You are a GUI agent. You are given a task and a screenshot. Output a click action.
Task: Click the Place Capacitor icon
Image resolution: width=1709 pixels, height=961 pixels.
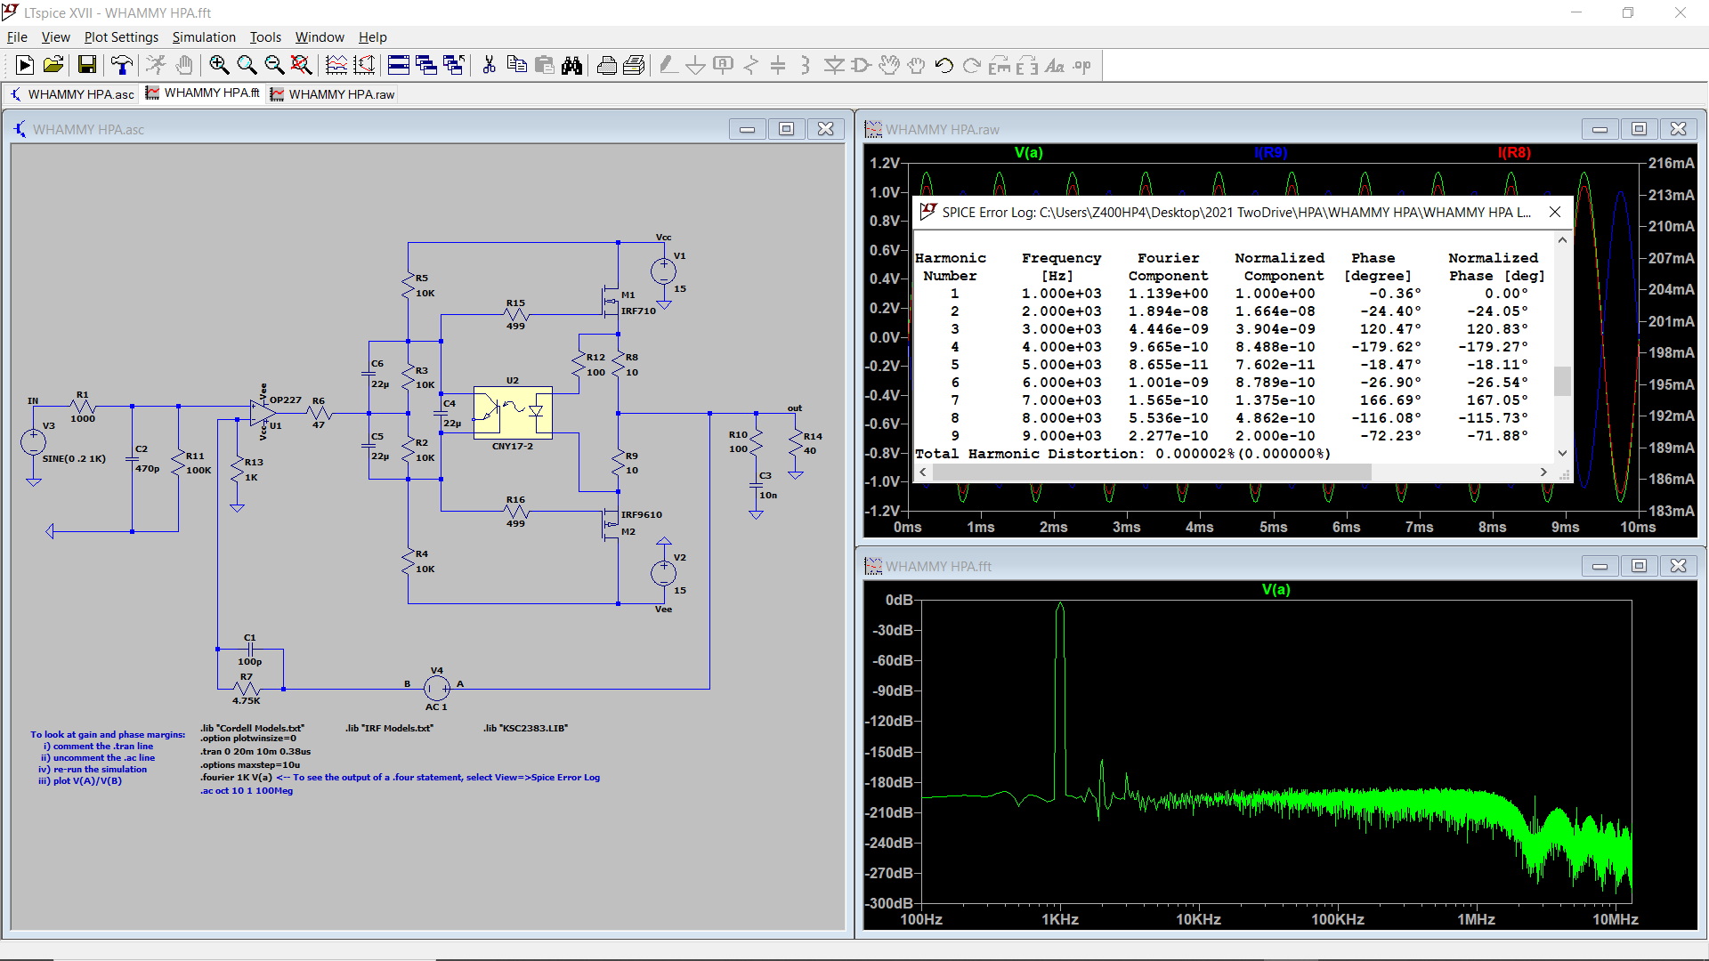(778, 65)
